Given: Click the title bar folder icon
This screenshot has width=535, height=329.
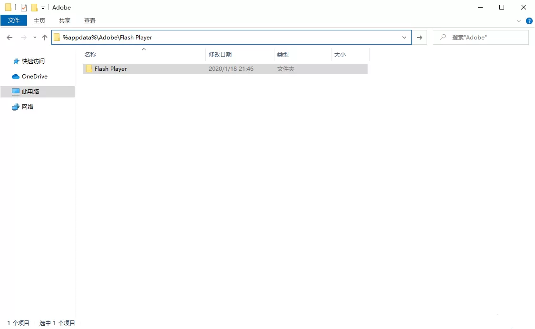Looking at the screenshot, I should (x=8, y=7).
